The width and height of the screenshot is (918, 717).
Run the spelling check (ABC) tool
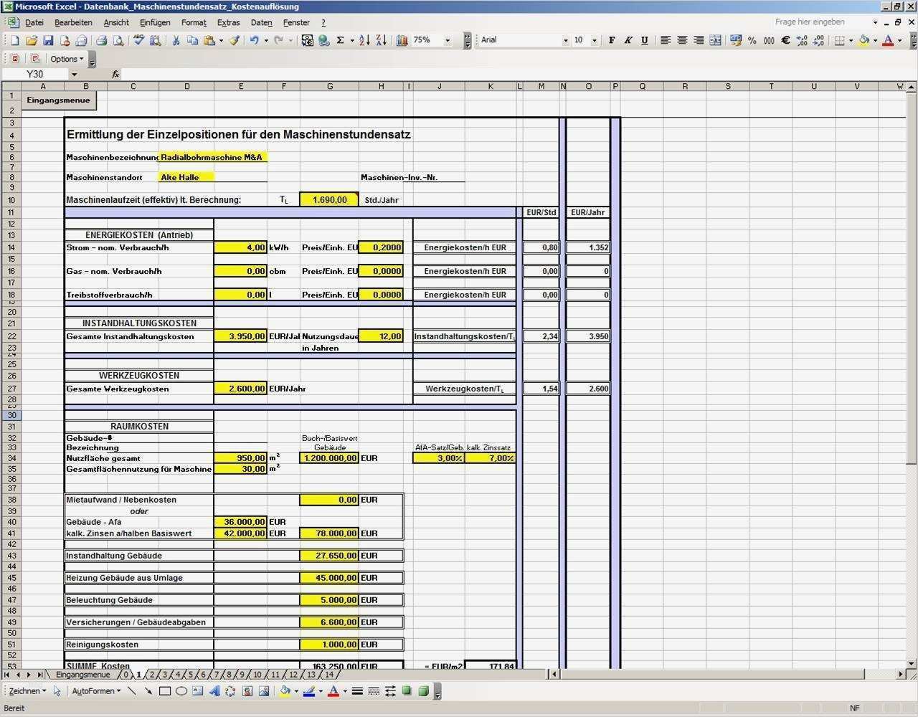139,41
